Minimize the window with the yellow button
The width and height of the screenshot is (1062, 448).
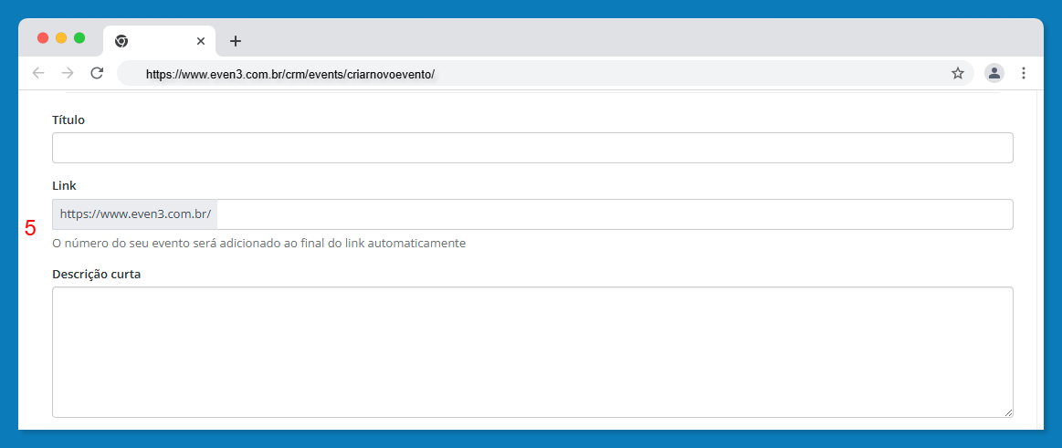pos(61,37)
